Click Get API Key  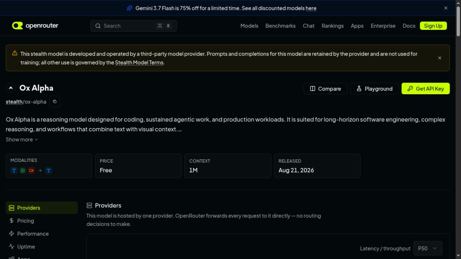tap(426, 88)
